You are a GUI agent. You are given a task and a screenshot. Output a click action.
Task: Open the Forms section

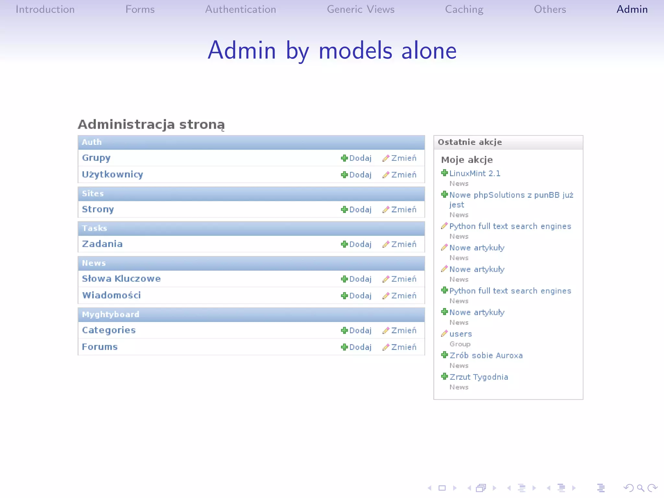click(x=140, y=9)
